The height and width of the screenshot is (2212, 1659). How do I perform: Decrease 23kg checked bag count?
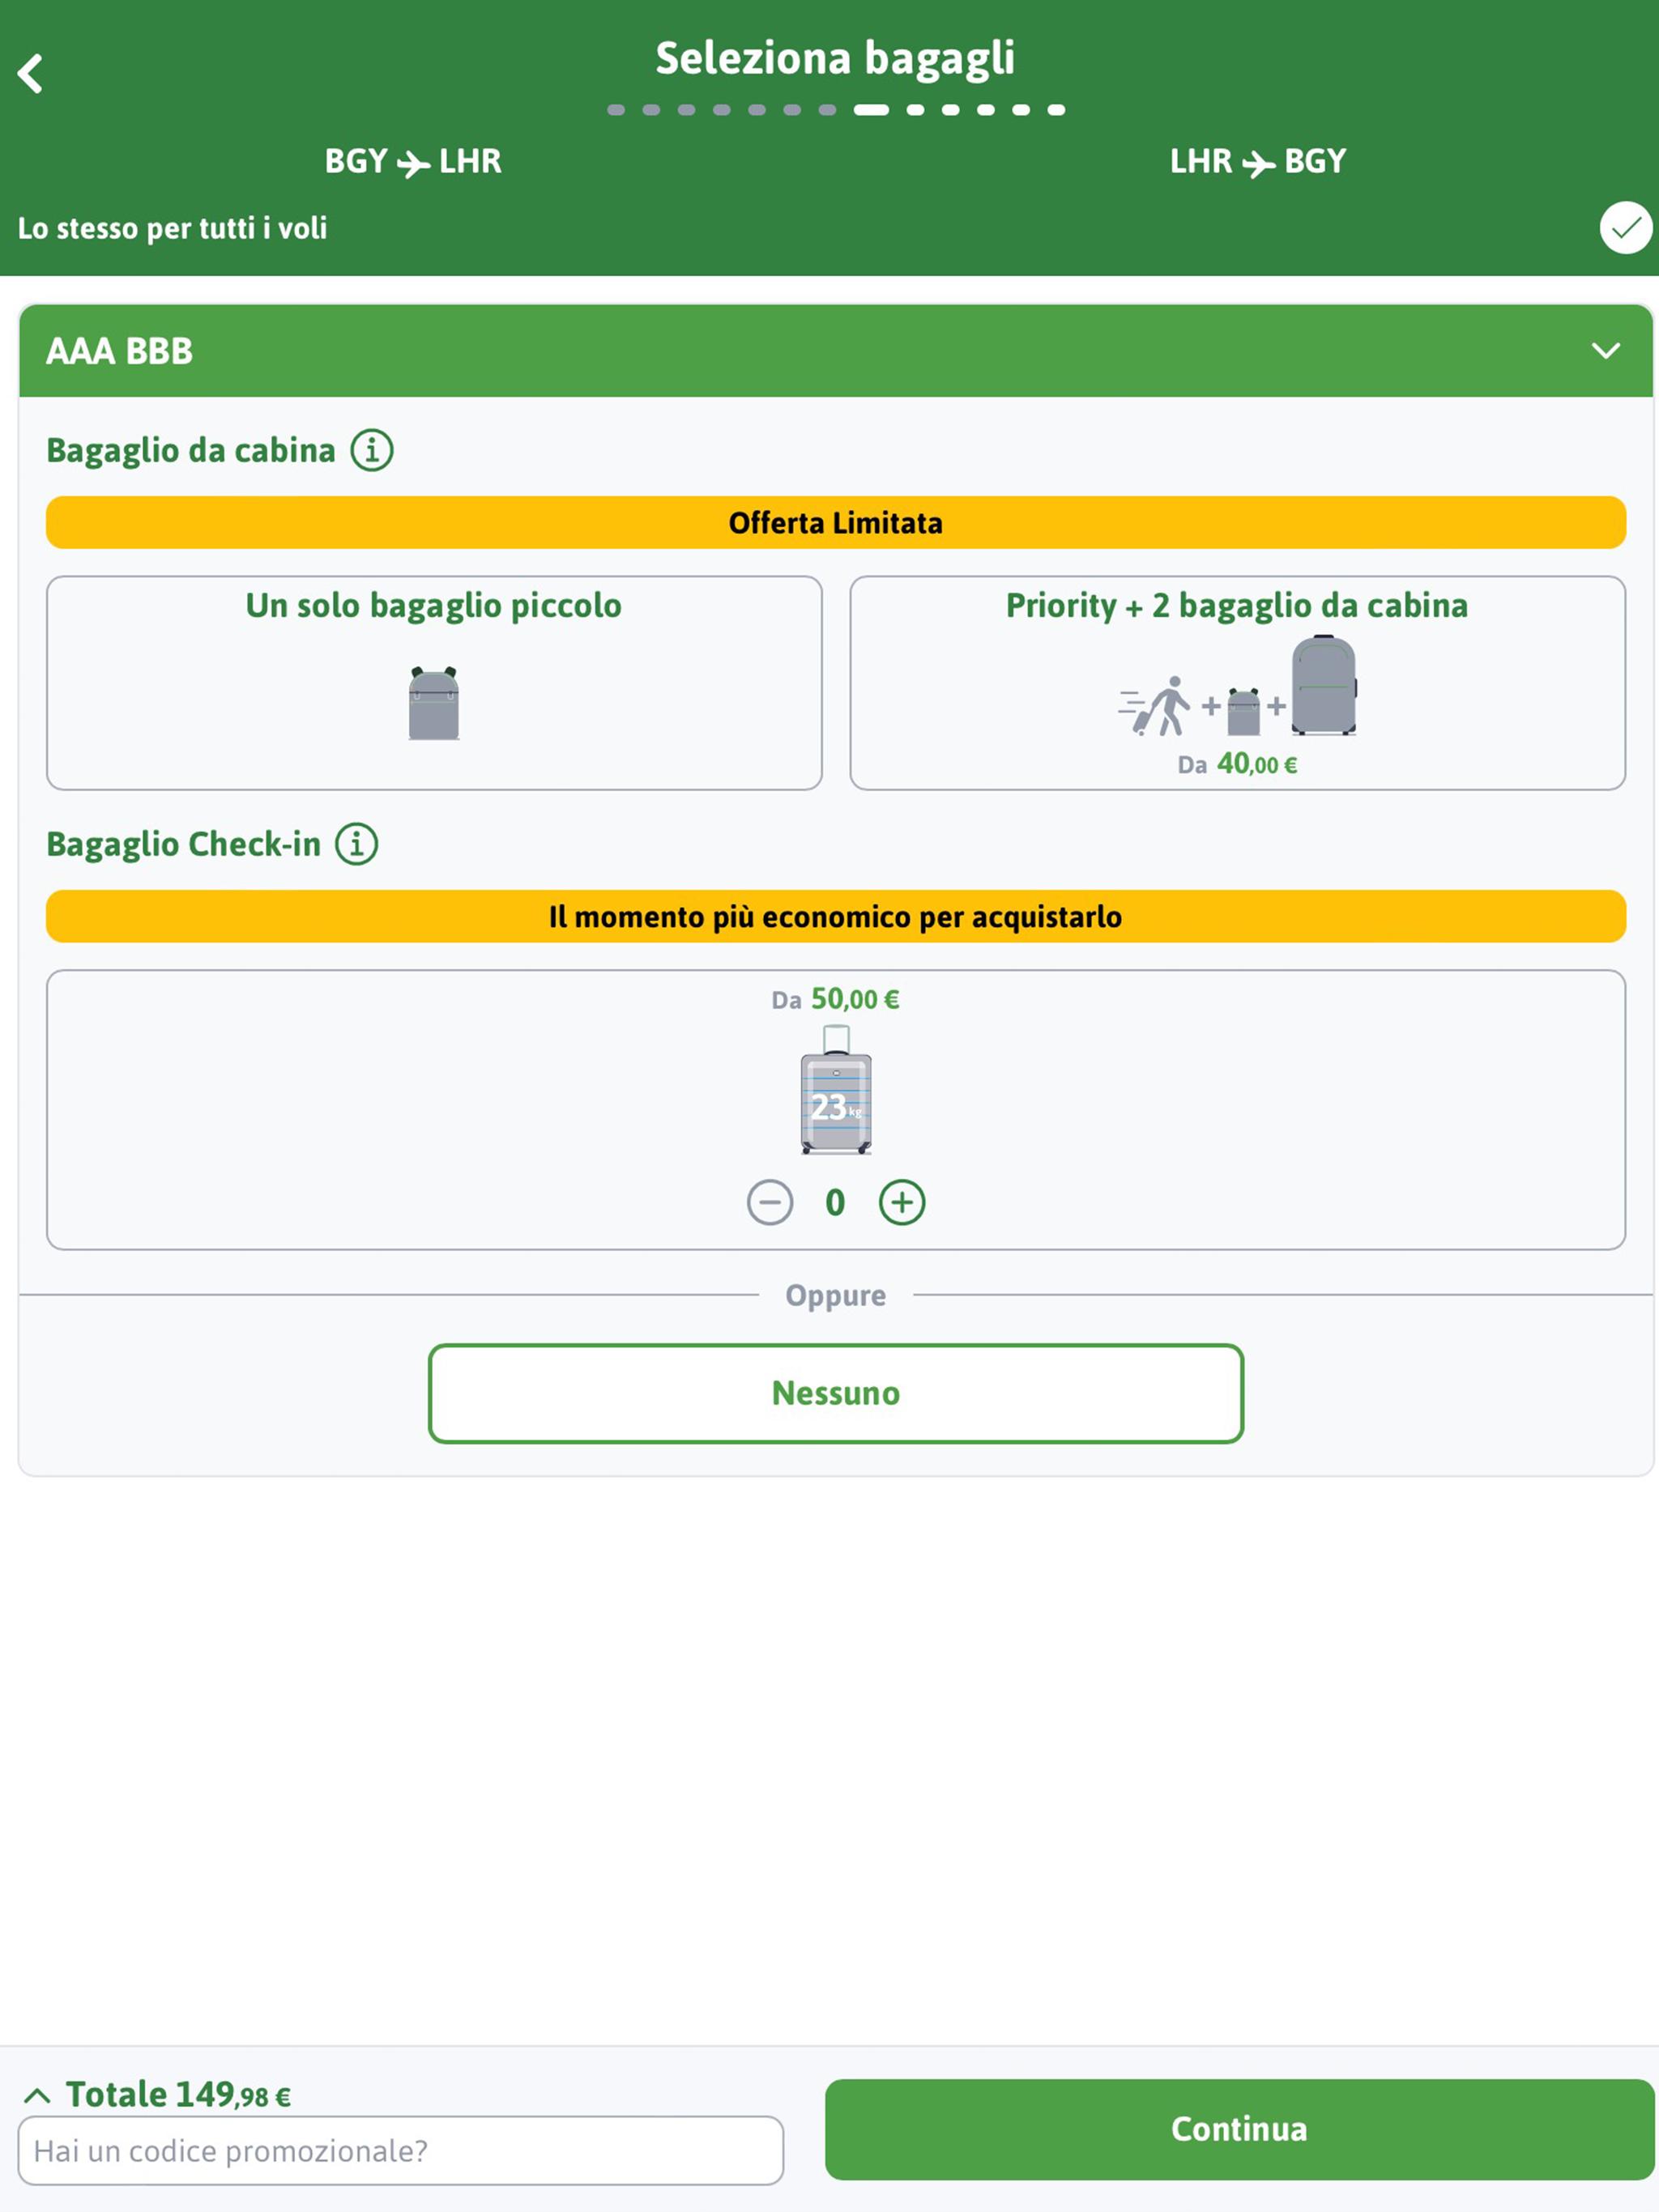coord(770,1202)
